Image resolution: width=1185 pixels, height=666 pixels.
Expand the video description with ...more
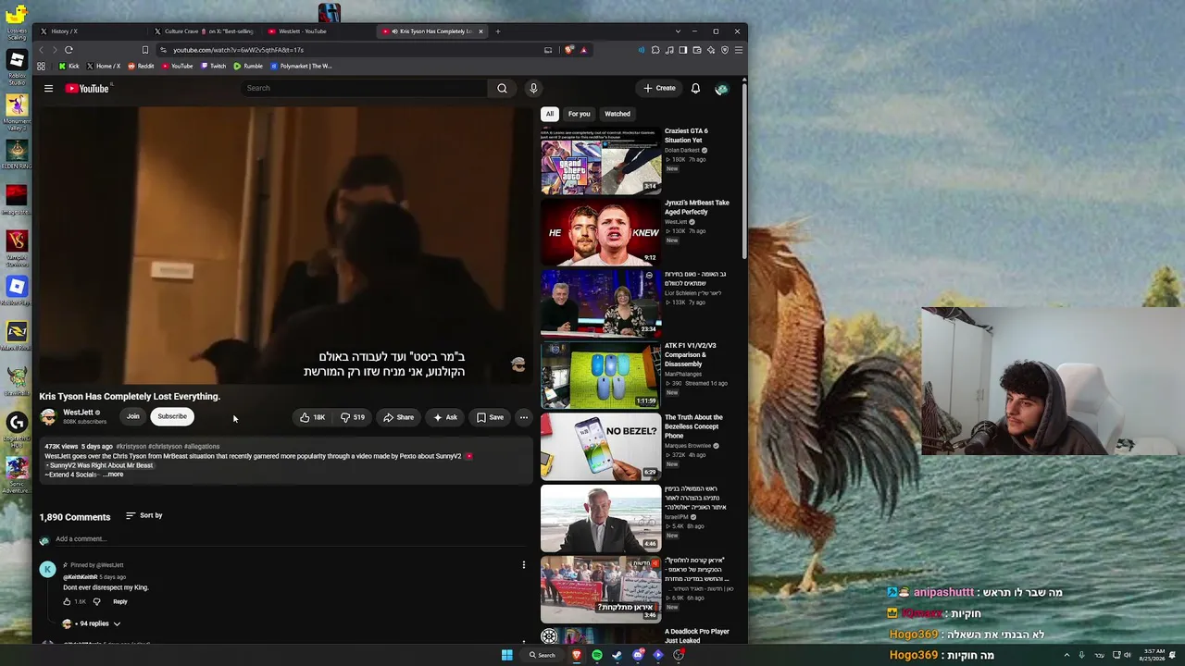coord(113,475)
